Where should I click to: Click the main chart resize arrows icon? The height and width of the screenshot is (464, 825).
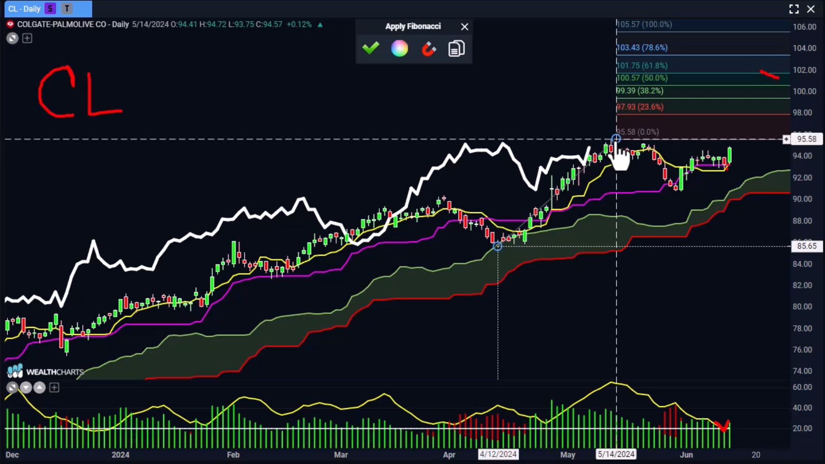[x=12, y=38]
